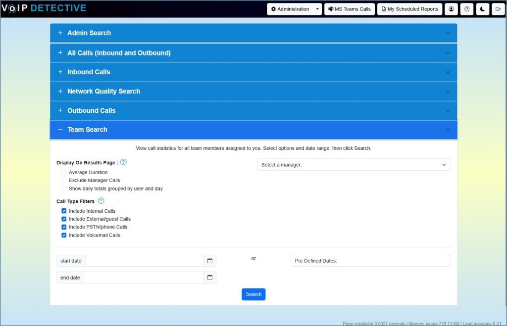Click the help icon beside Display On Results Page

tap(123, 162)
